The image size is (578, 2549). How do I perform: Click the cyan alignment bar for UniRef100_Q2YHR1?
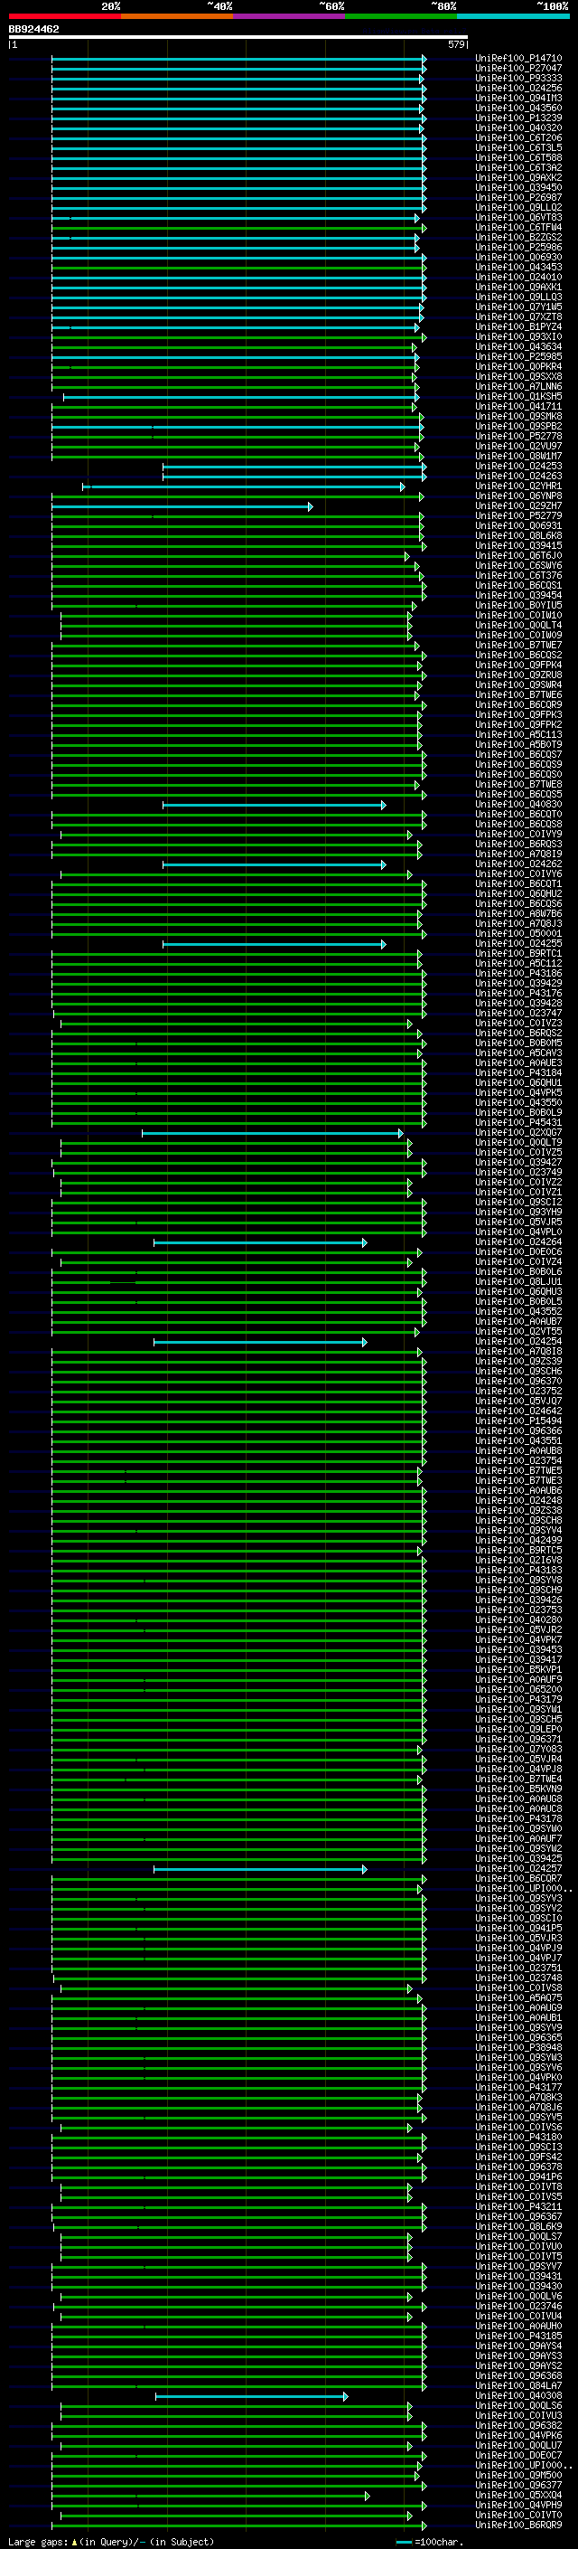[x=243, y=486]
